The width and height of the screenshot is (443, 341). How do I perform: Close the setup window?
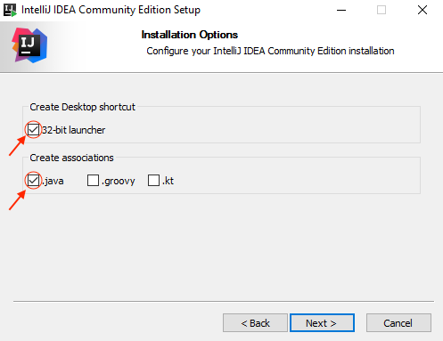(x=422, y=10)
